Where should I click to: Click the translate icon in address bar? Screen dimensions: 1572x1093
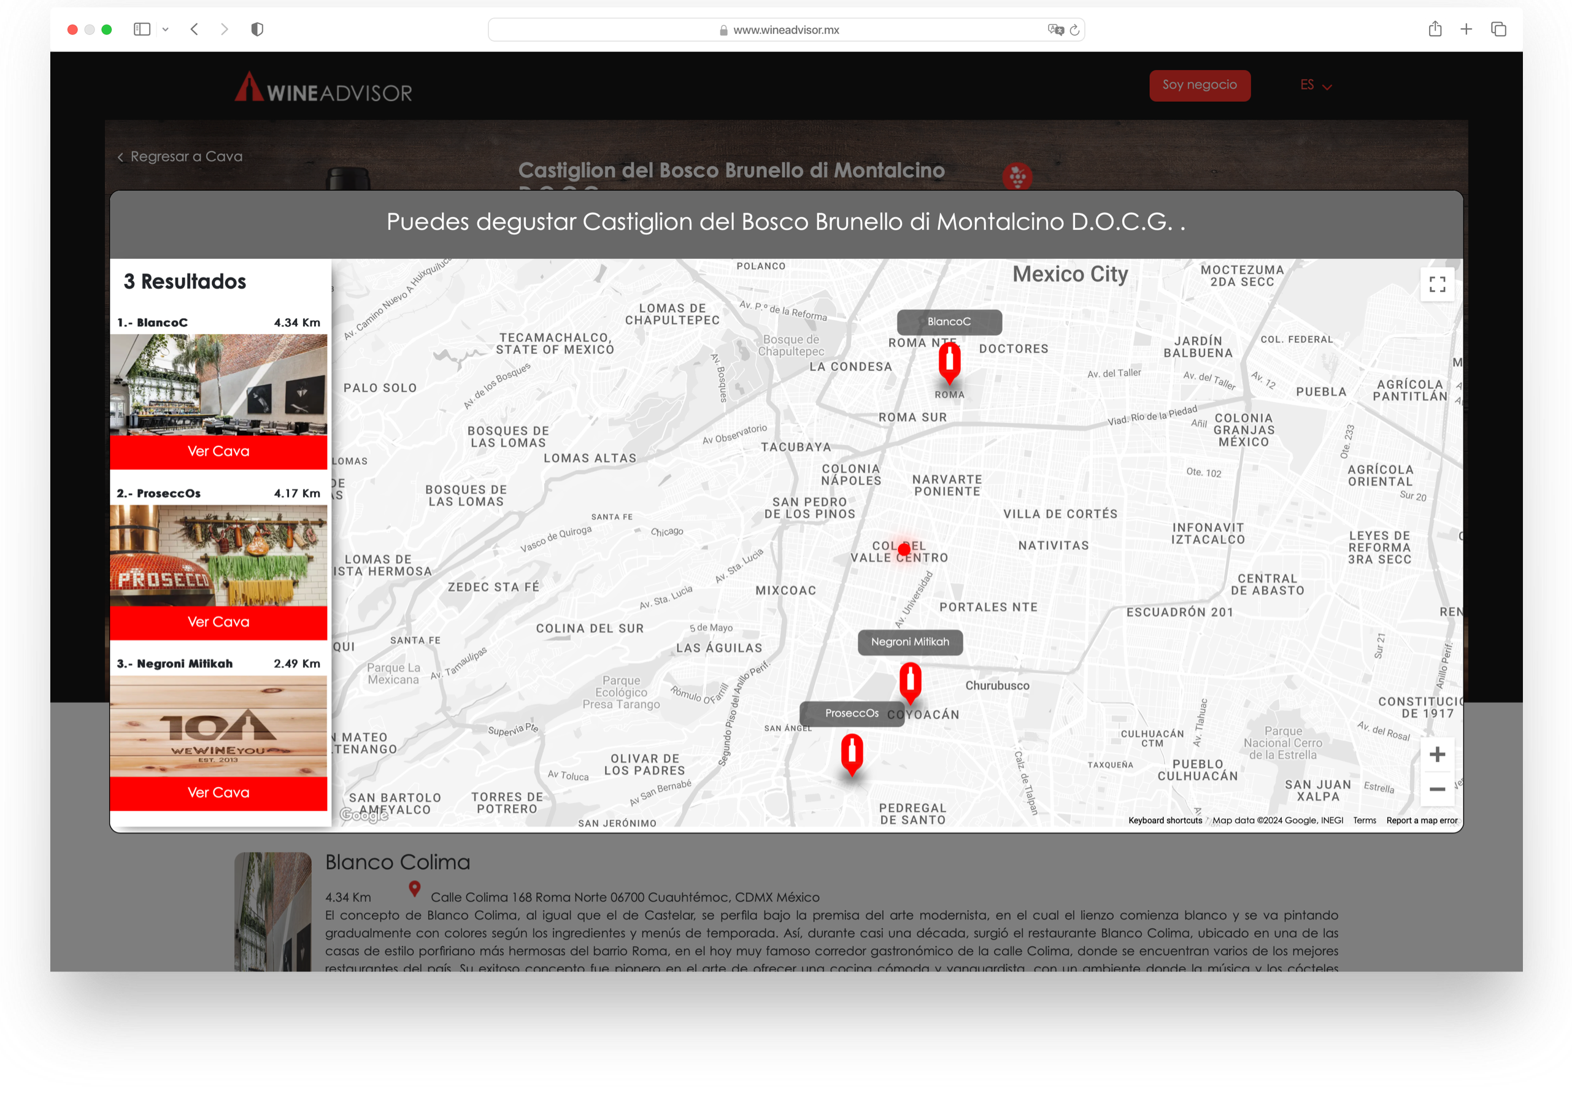click(1055, 30)
